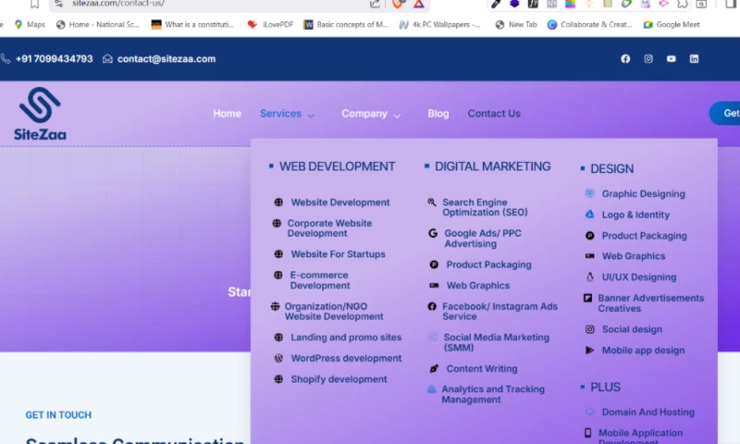Select Website Development link
This screenshot has width=740, height=444.
[339, 203]
